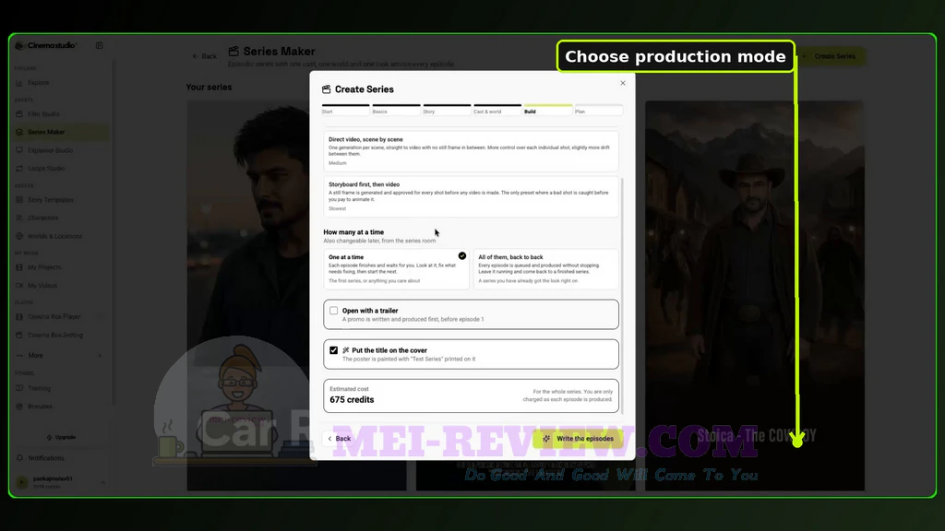Expand the More sidebar chevron
The width and height of the screenshot is (945, 531).
tap(100, 356)
